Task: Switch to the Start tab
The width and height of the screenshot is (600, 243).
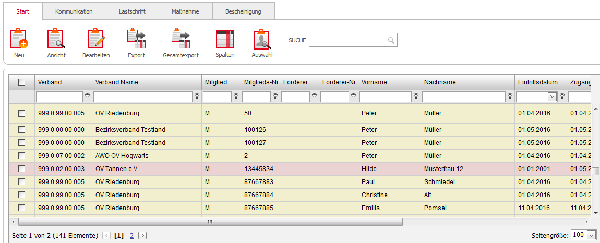Action: pyautogui.click(x=23, y=11)
